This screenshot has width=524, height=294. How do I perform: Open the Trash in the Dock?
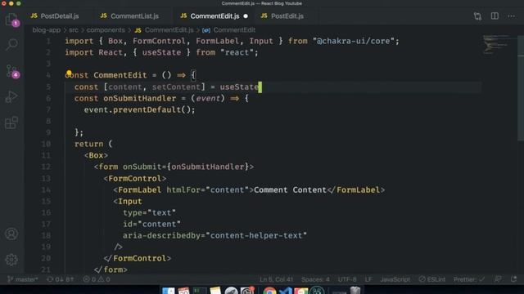click(355, 291)
